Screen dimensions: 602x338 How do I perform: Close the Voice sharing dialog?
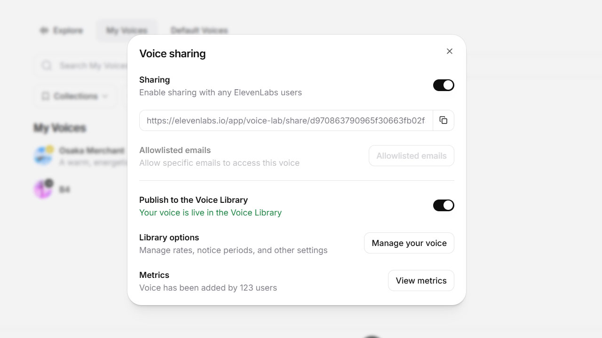[450, 51]
